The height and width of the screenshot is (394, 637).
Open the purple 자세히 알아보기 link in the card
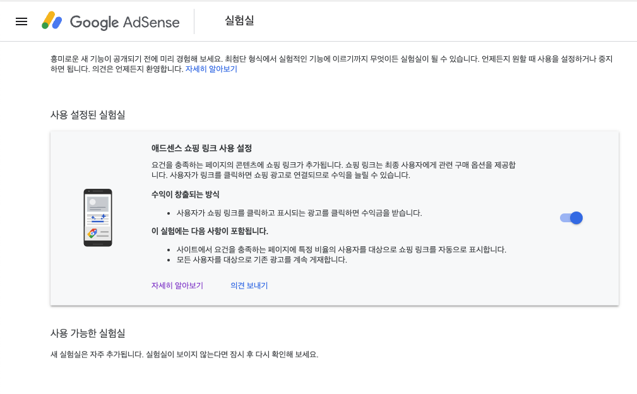click(x=177, y=285)
